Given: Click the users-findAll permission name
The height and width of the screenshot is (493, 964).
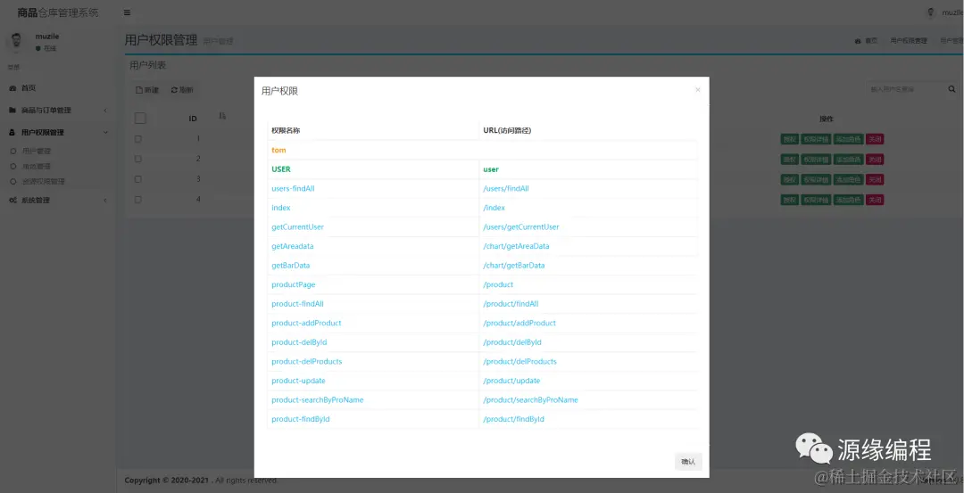Looking at the screenshot, I should 294,188.
